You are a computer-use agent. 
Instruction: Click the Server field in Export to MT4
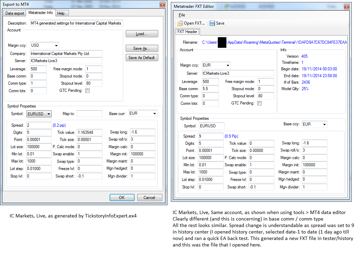[x=66, y=61]
